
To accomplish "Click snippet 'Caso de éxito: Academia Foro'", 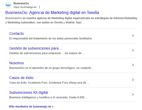I will [29, 83].
